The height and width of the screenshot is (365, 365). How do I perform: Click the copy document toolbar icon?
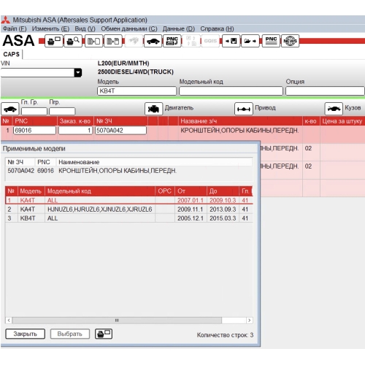(x=93, y=41)
